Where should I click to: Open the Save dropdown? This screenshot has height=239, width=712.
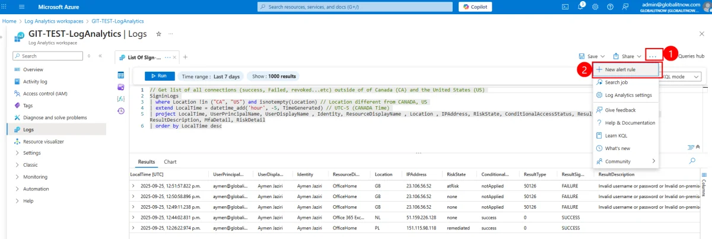(592, 56)
